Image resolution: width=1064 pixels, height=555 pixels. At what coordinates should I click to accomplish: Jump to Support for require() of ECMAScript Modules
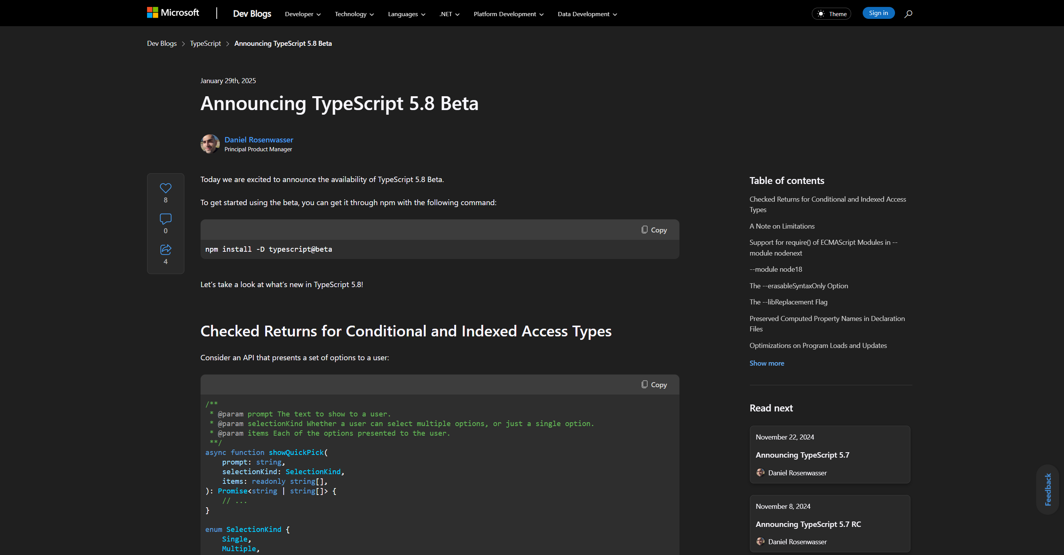pos(823,248)
